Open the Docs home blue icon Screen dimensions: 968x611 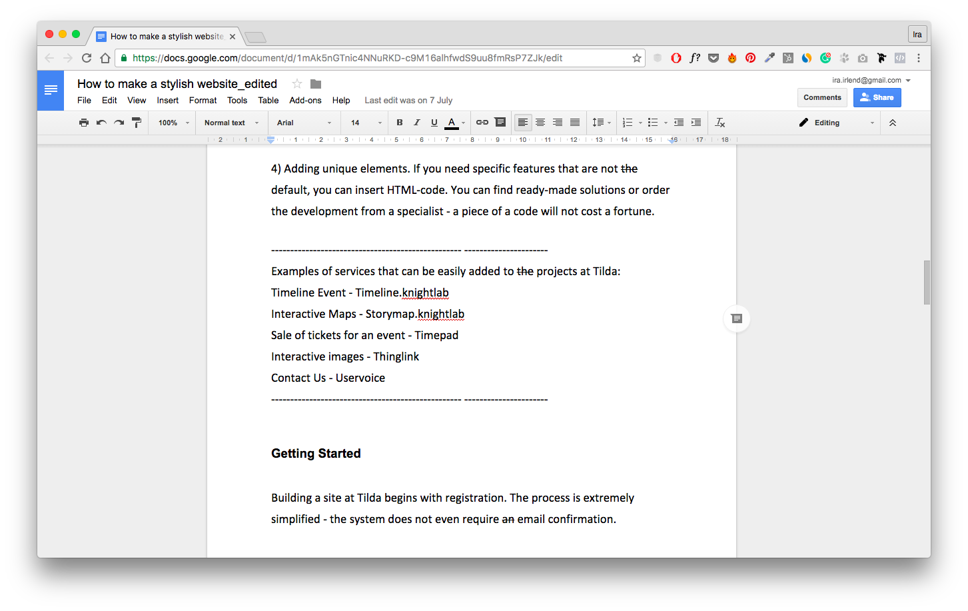coord(51,90)
